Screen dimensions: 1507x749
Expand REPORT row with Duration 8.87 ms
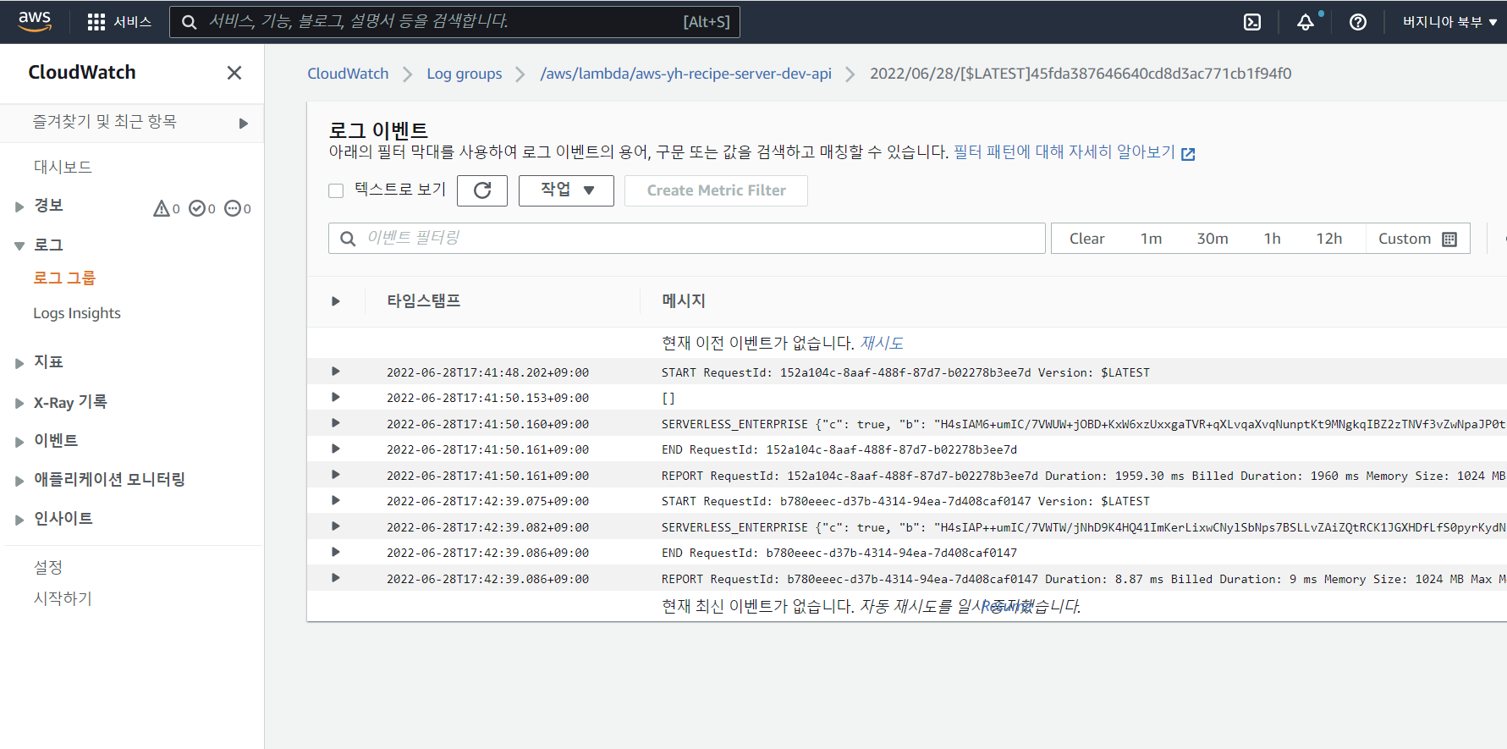point(336,578)
